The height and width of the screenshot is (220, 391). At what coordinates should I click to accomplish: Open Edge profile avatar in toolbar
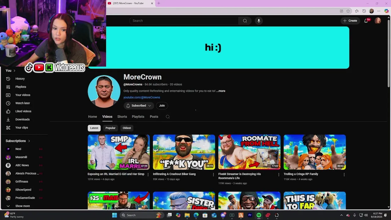click(371, 11)
